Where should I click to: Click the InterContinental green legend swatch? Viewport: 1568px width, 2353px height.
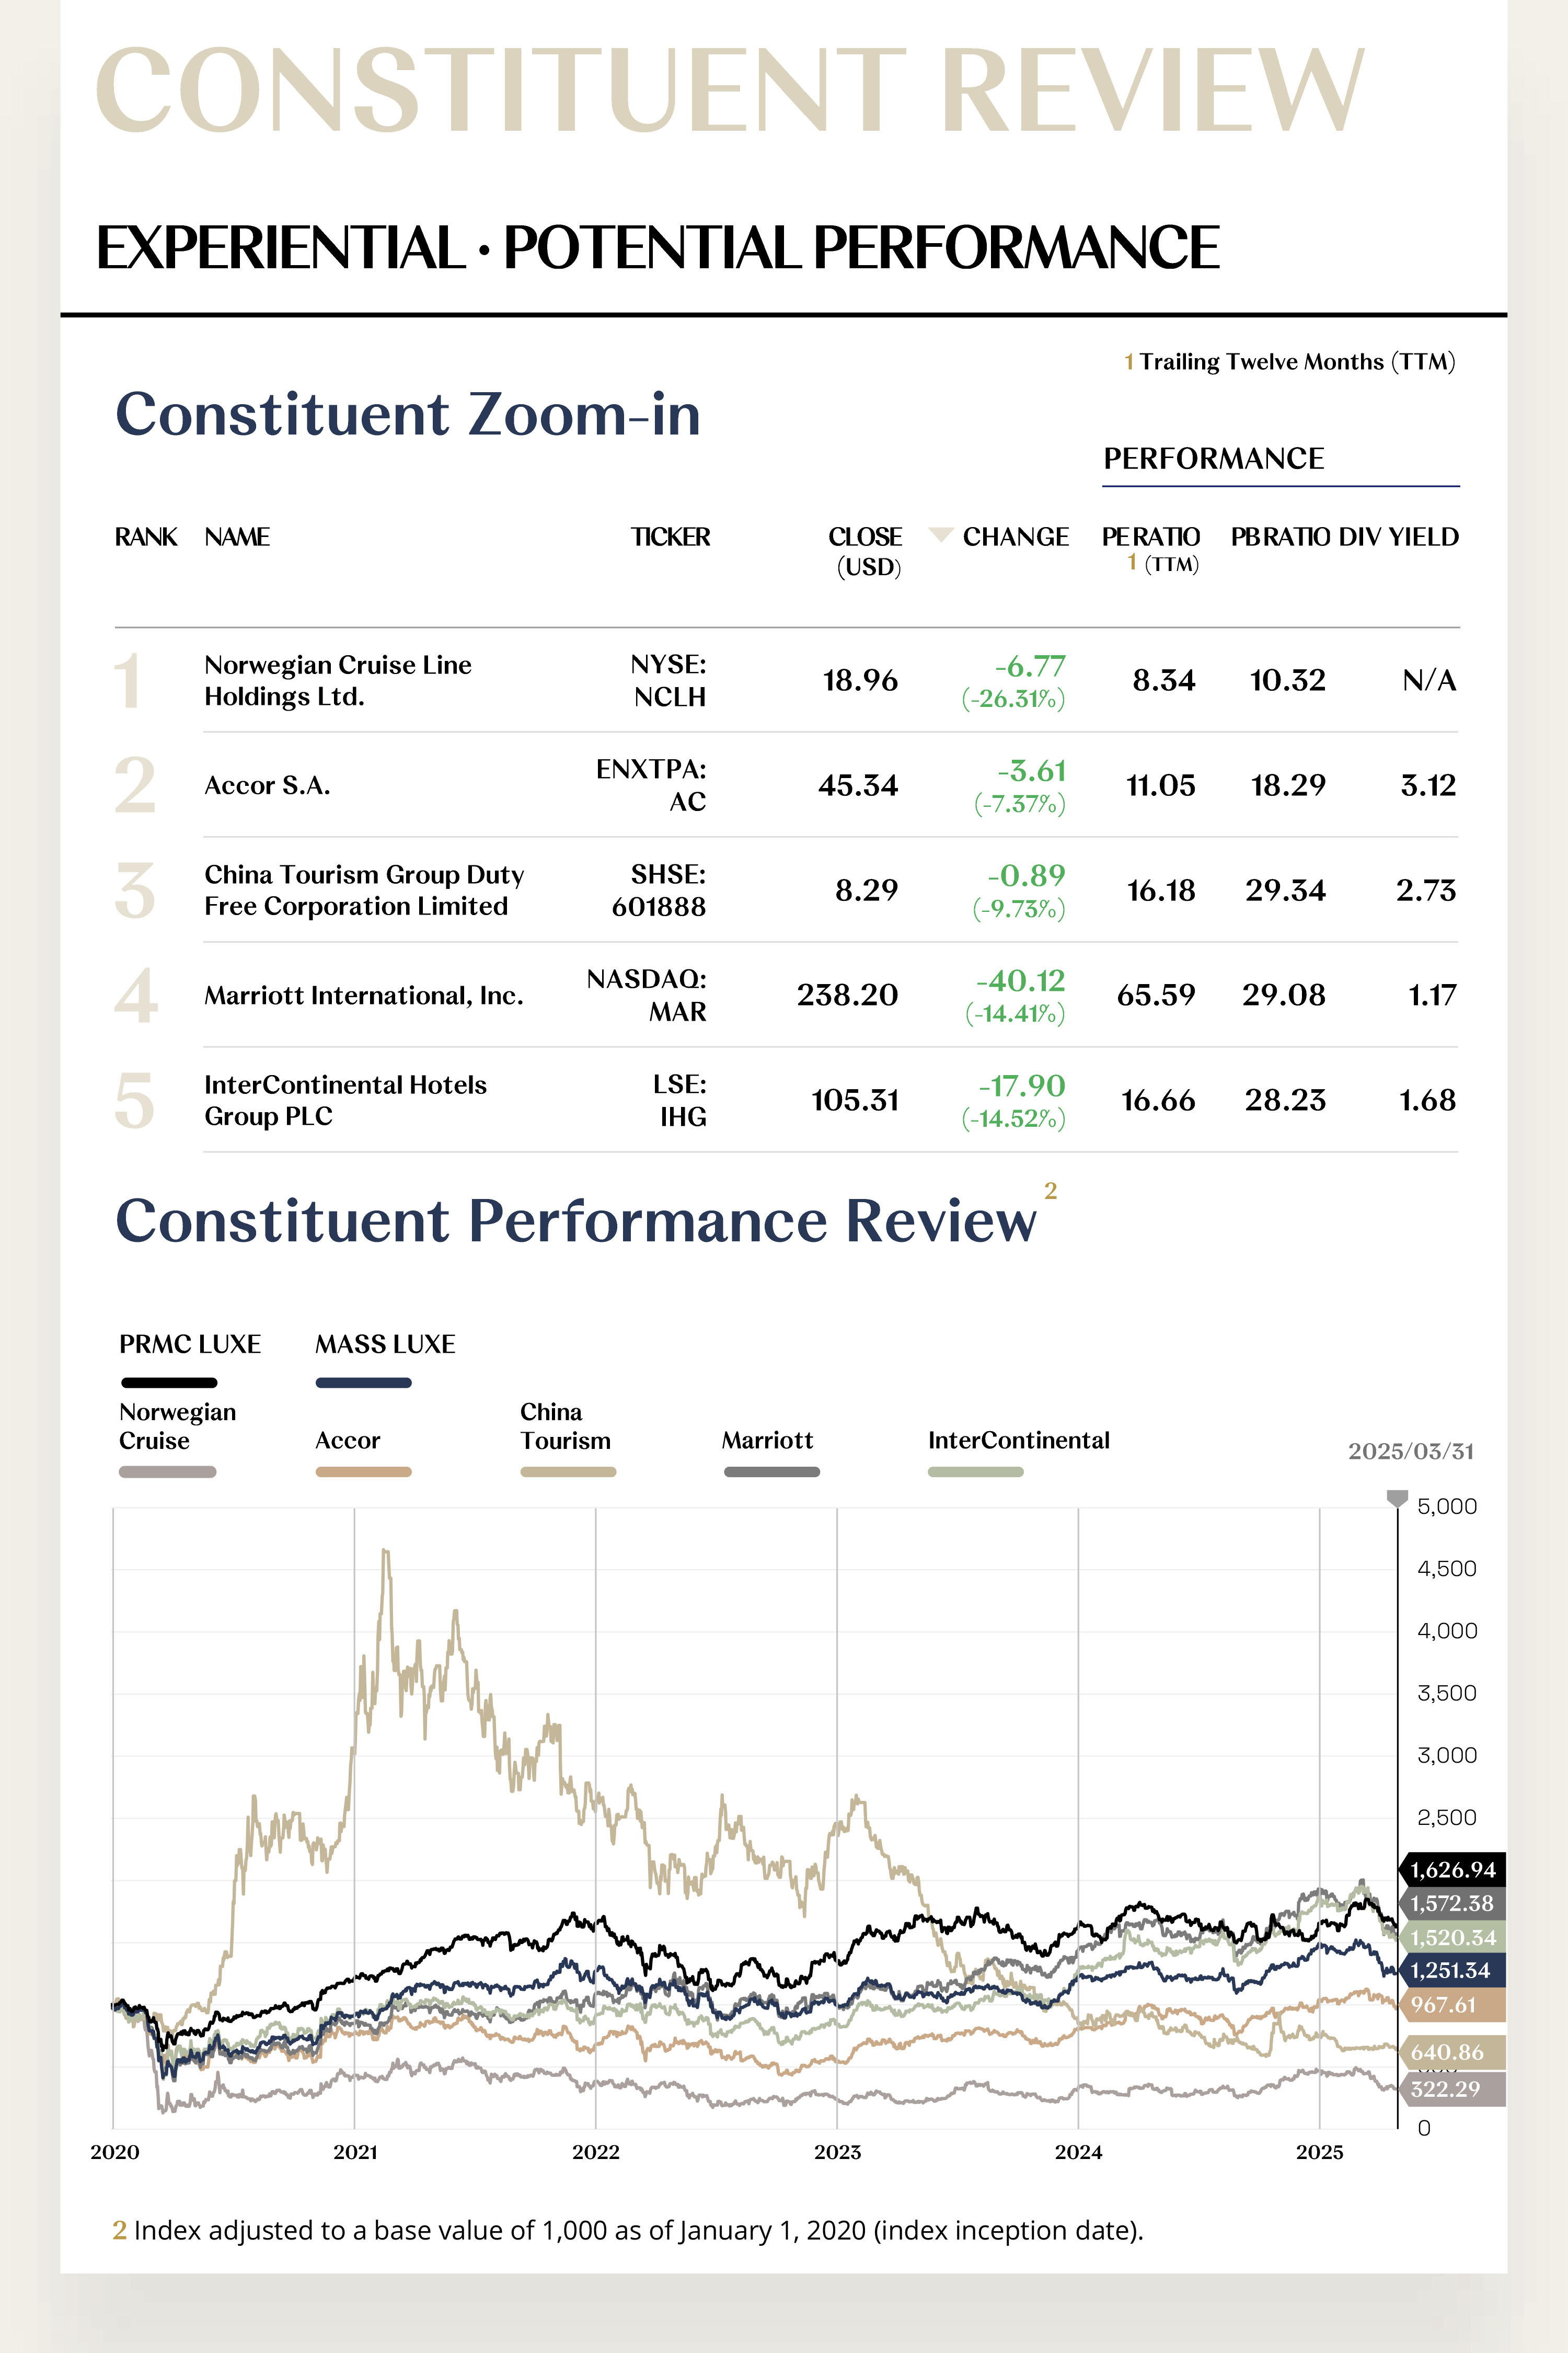(975, 1471)
